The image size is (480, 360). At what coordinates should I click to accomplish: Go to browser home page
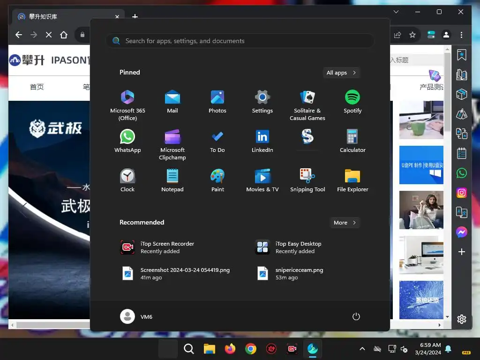tap(64, 35)
